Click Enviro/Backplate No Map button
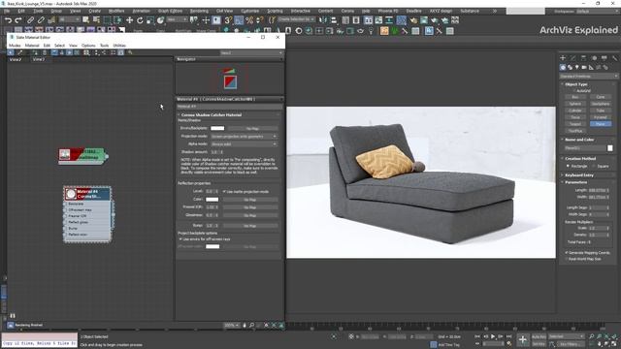This screenshot has width=621, height=349. coord(252,129)
